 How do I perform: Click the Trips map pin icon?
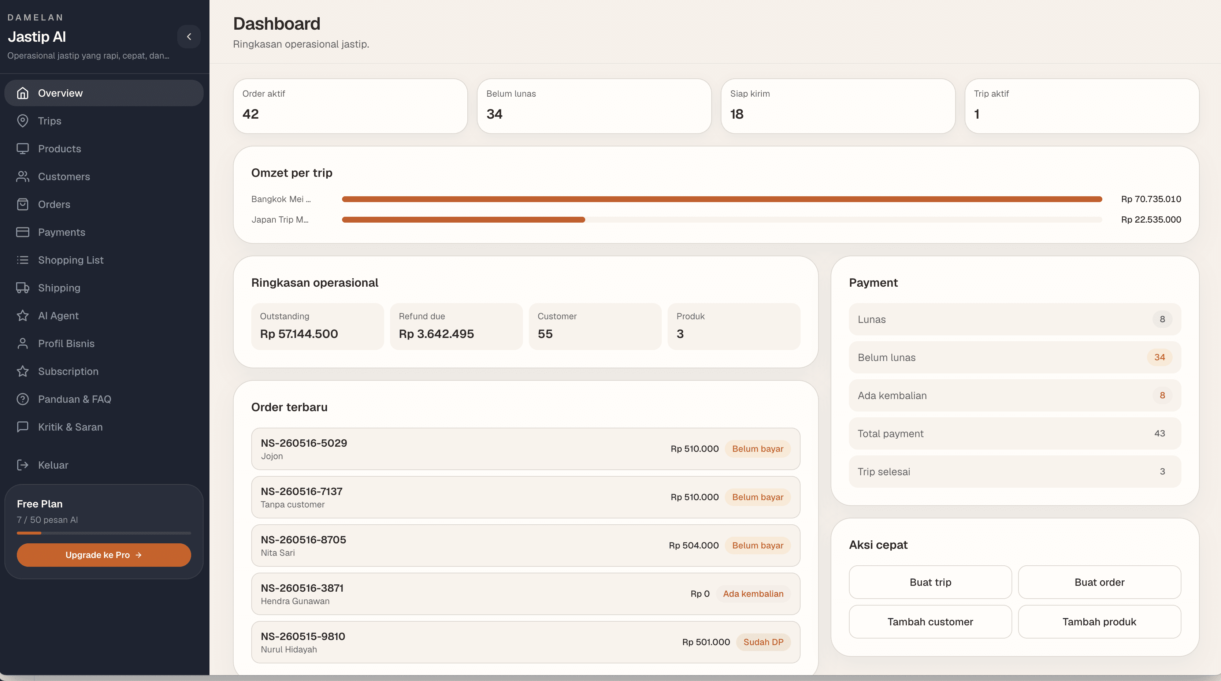click(22, 121)
